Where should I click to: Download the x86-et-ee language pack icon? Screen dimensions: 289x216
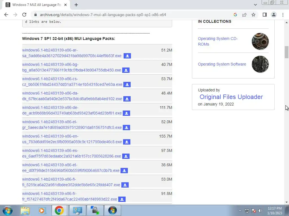click(x=124, y=170)
